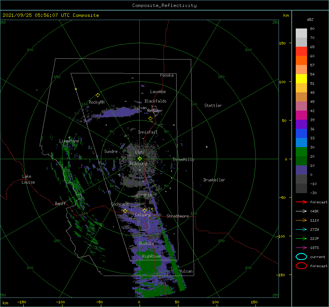Click the bright yellow swatch between 54 and 51

pos(301,79)
